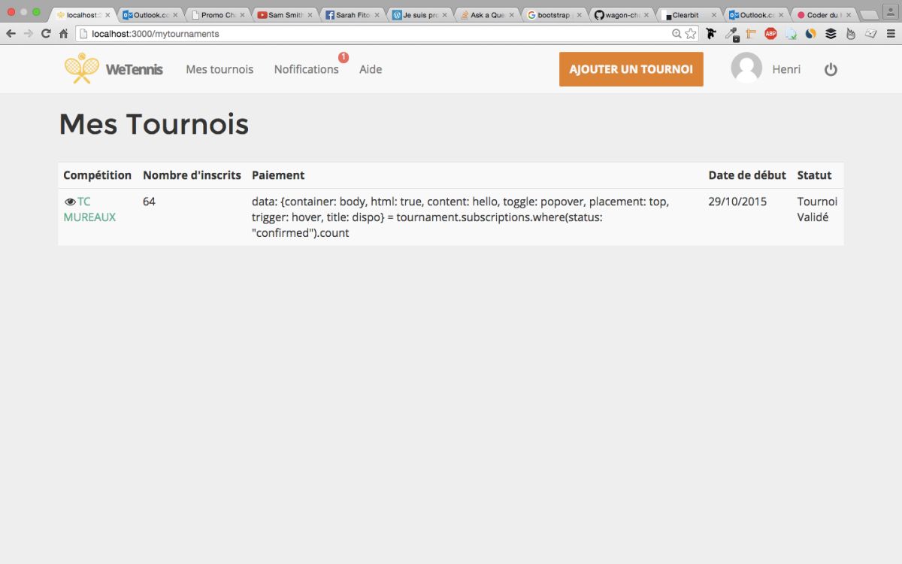Click the popover data text in Paiement cell
The height and width of the screenshot is (564, 902).
pos(460,217)
